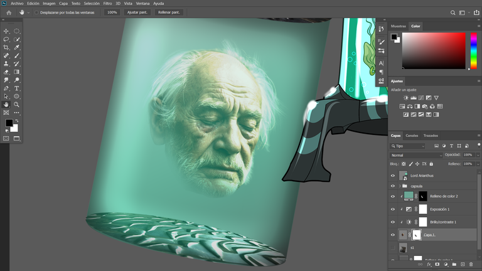Screen dimensions: 482x271
Task: Swap foreground and background colors arrow
Action: pos(17,120)
